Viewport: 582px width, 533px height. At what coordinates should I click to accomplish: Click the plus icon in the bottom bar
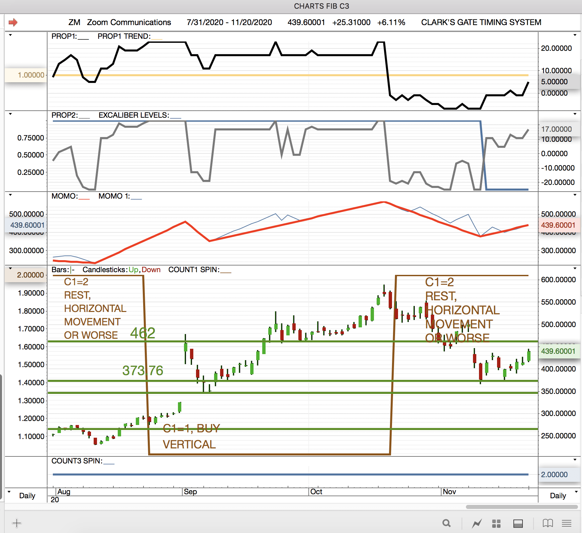click(17, 523)
